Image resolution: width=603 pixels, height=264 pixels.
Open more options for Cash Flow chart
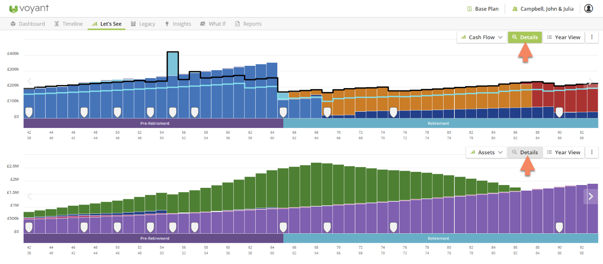click(592, 37)
